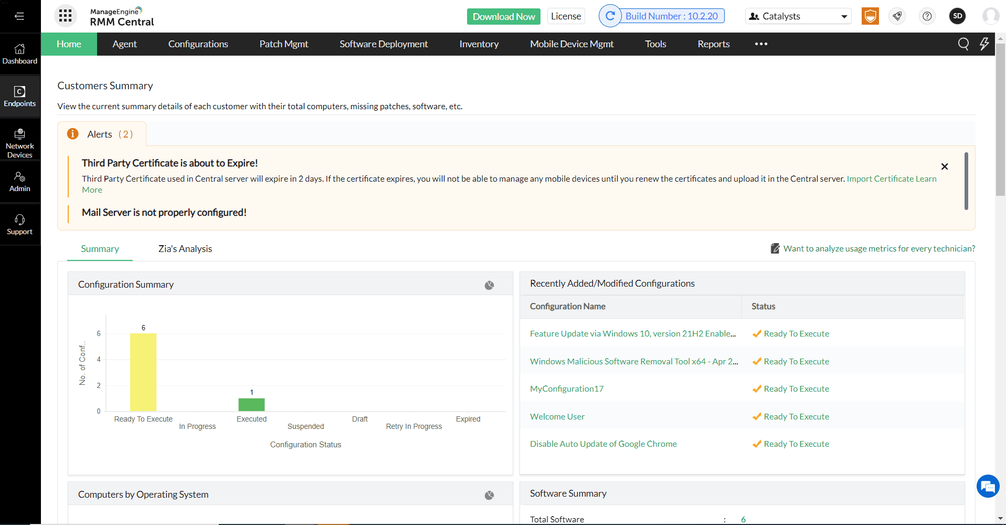This screenshot has width=1006, height=525.
Task: Expand the Reports overflow ellipsis menu
Action: [x=761, y=44]
